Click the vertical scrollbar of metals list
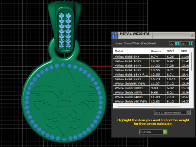The image size is (196, 147). pos(192,62)
